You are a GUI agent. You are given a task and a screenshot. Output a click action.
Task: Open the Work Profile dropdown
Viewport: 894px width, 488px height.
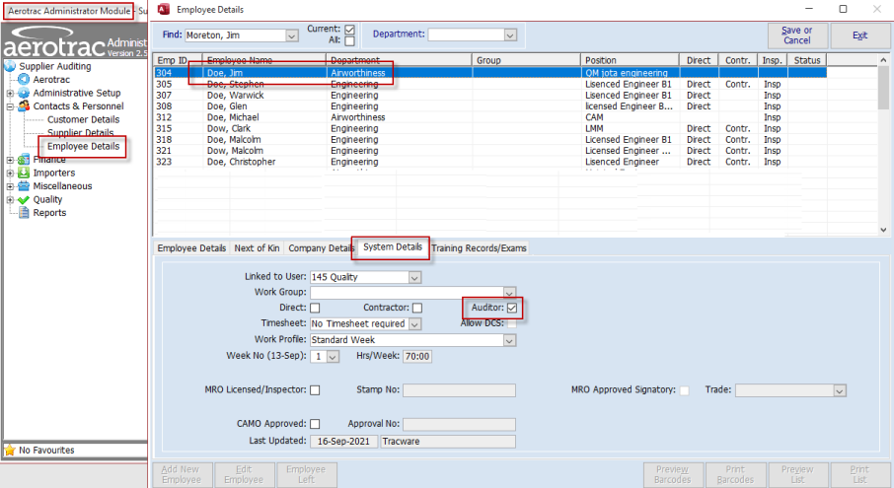[510, 340]
